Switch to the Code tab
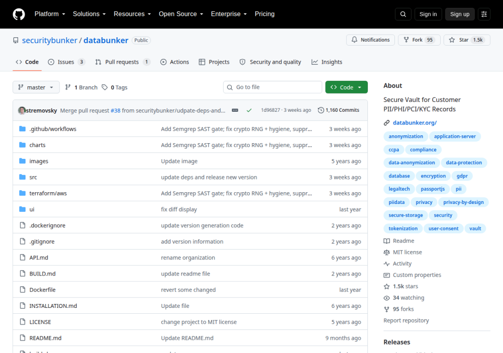 [28, 62]
